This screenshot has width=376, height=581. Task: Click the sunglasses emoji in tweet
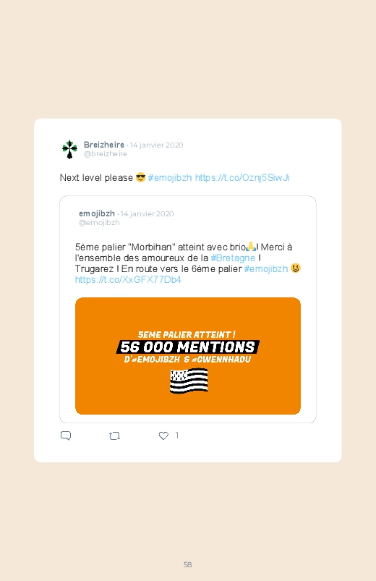pos(140,177)
